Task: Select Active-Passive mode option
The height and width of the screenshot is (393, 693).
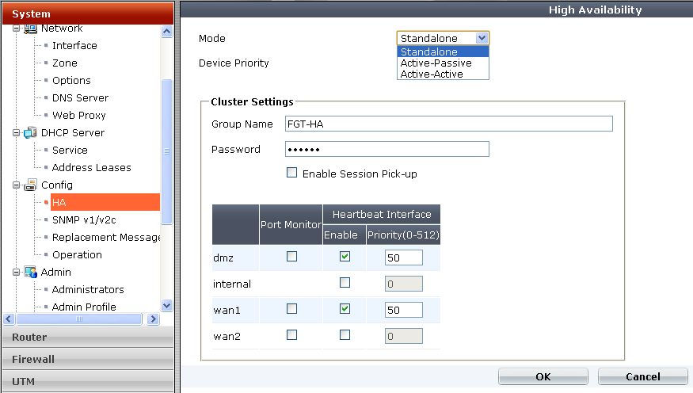Action: (436, 63)
